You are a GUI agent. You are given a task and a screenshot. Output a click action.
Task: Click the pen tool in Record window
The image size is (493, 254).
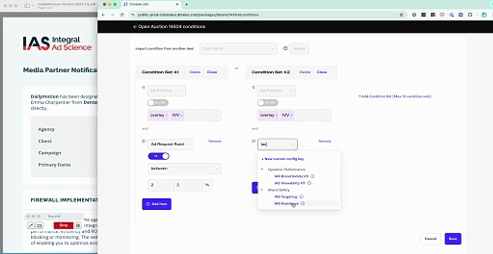tap(31, 225)
